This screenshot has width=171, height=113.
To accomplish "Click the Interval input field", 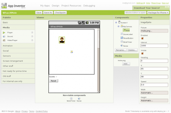I will tap(154, 46).
